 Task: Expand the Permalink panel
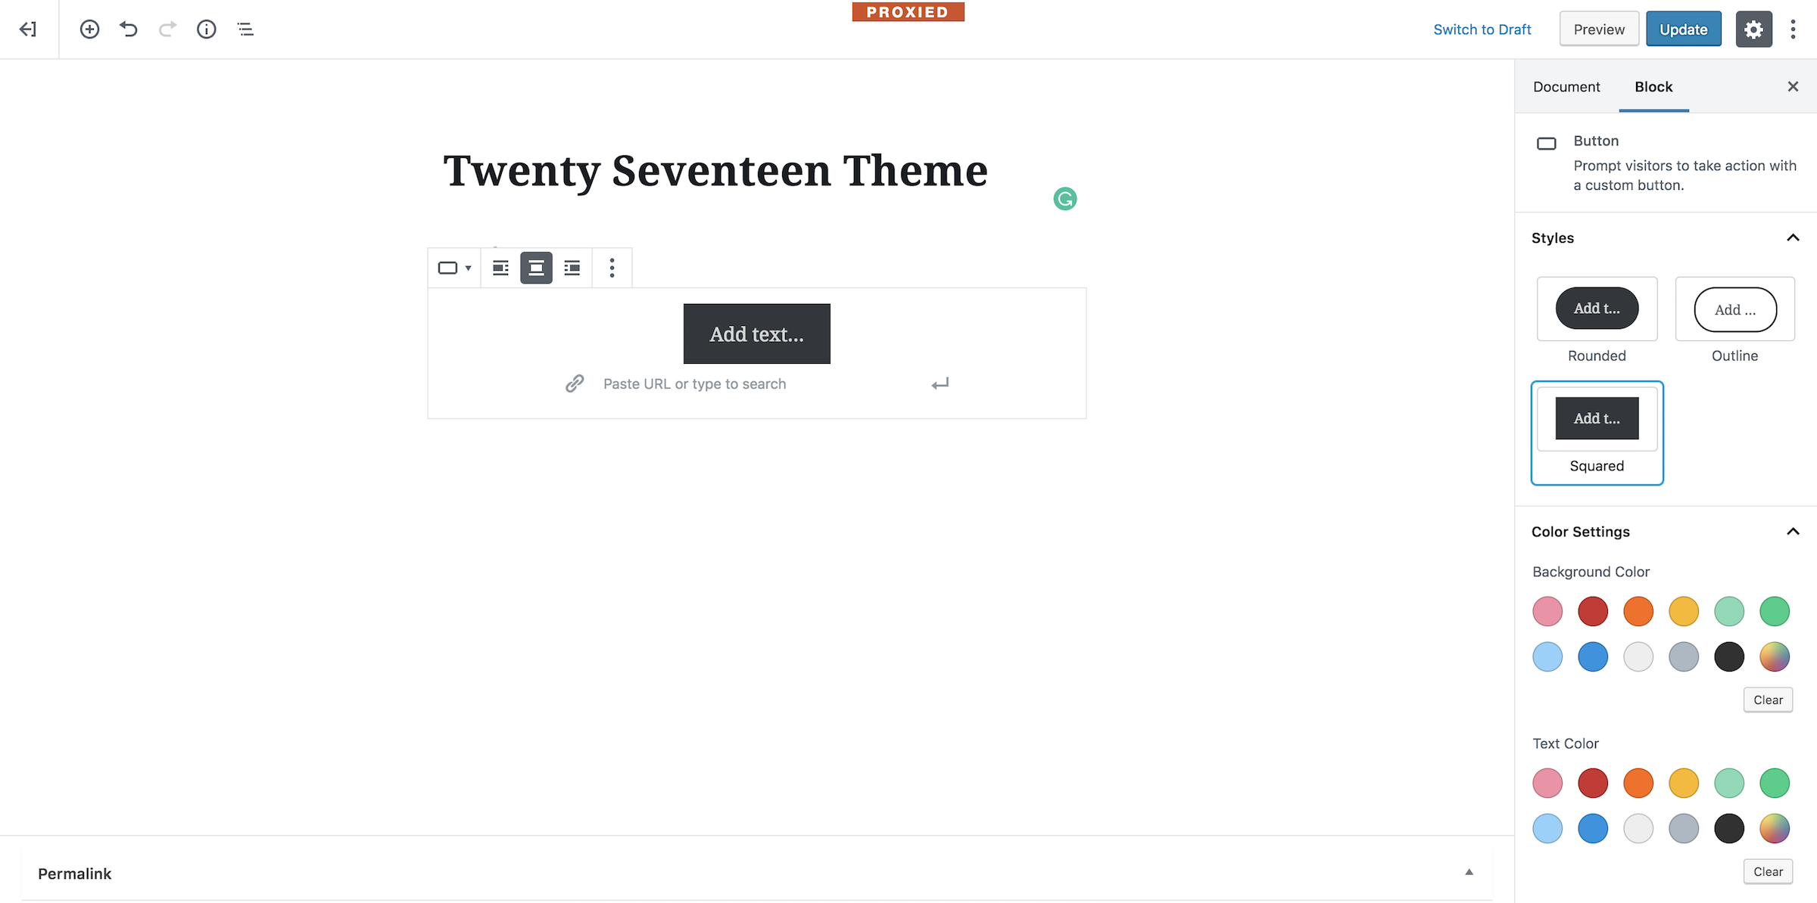pyautogui.click(x=1469, y=871)
